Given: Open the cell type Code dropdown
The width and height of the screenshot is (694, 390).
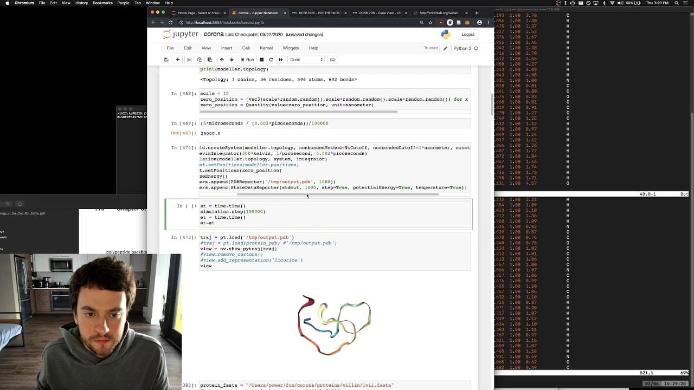Looking at the screenshot, I should [x=306, y=60].
